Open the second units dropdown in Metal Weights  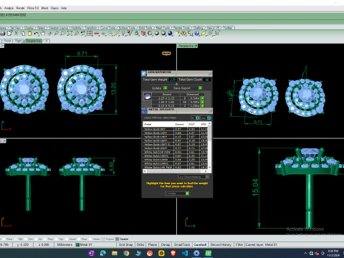point(206,118)
